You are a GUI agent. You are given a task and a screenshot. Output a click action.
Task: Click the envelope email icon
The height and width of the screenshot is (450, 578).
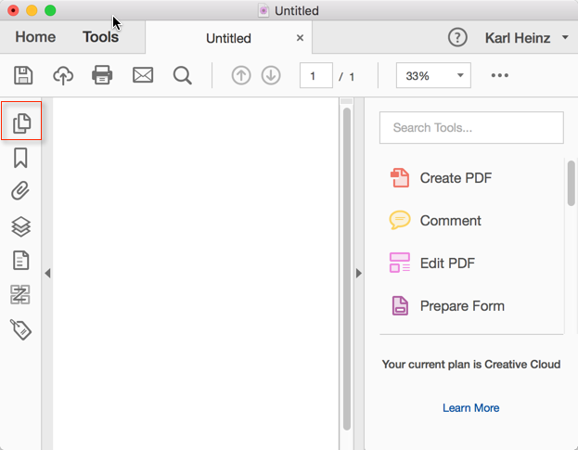point(143,75)
